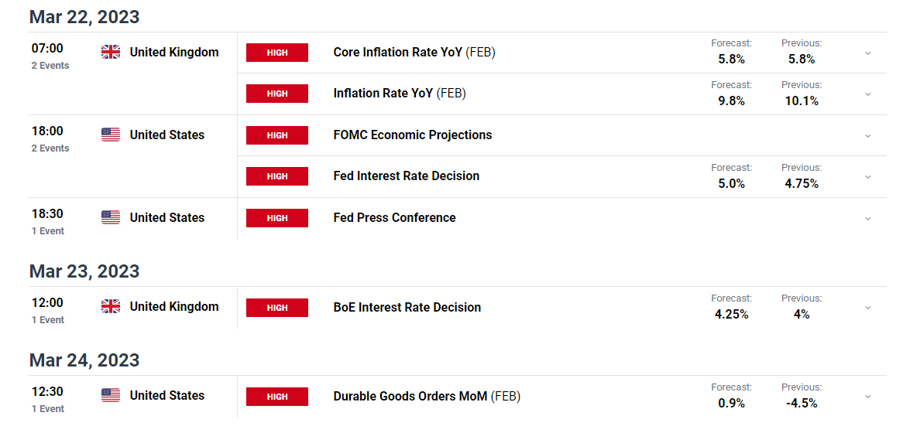
Task: Open the FOMC Economic Projections event
Action: point(413,135)
